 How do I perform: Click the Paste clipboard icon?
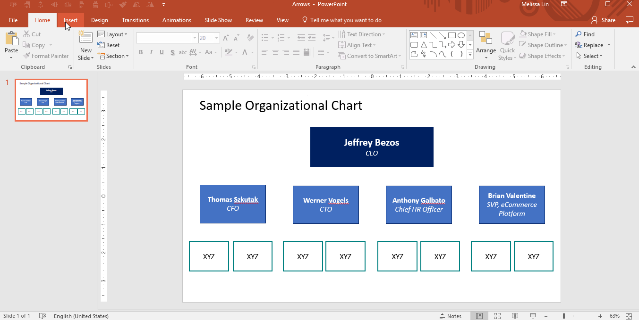coord(11,39)
